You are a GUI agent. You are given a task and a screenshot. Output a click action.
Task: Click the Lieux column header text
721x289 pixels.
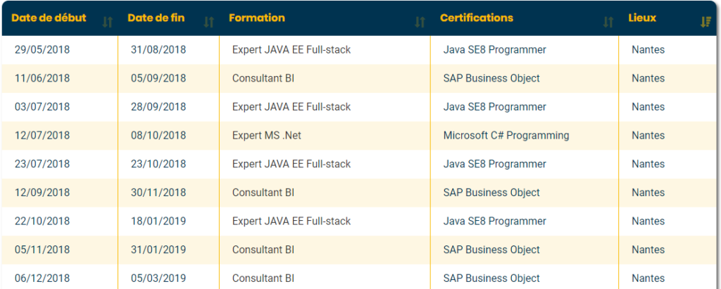641,18
